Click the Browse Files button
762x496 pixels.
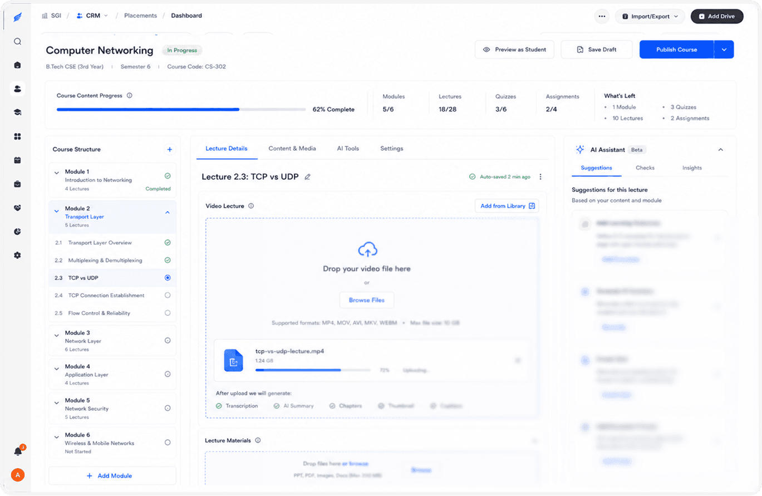tap(367, 300)
